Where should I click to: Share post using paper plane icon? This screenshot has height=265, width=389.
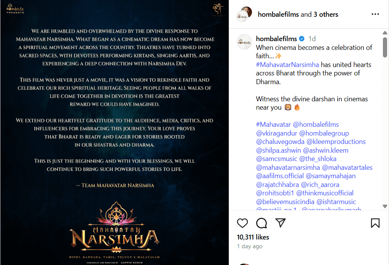(x=281, y=223)
